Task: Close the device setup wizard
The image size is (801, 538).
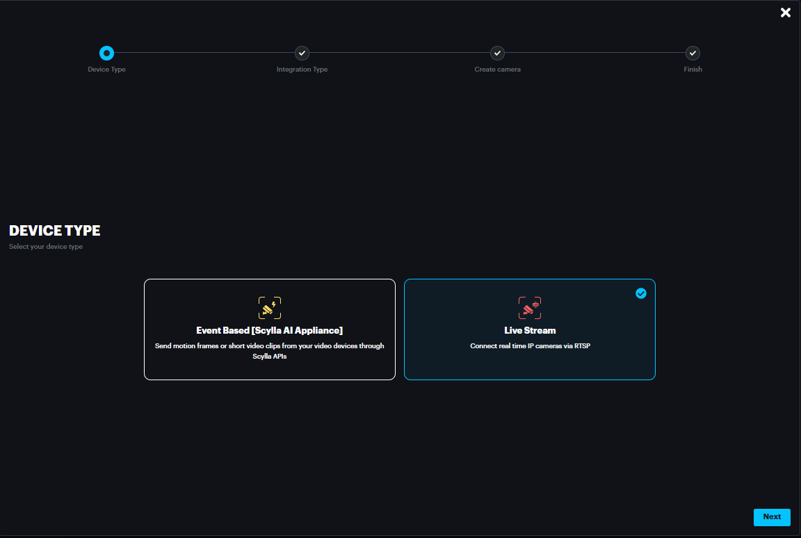Action: tap(786, 13)
